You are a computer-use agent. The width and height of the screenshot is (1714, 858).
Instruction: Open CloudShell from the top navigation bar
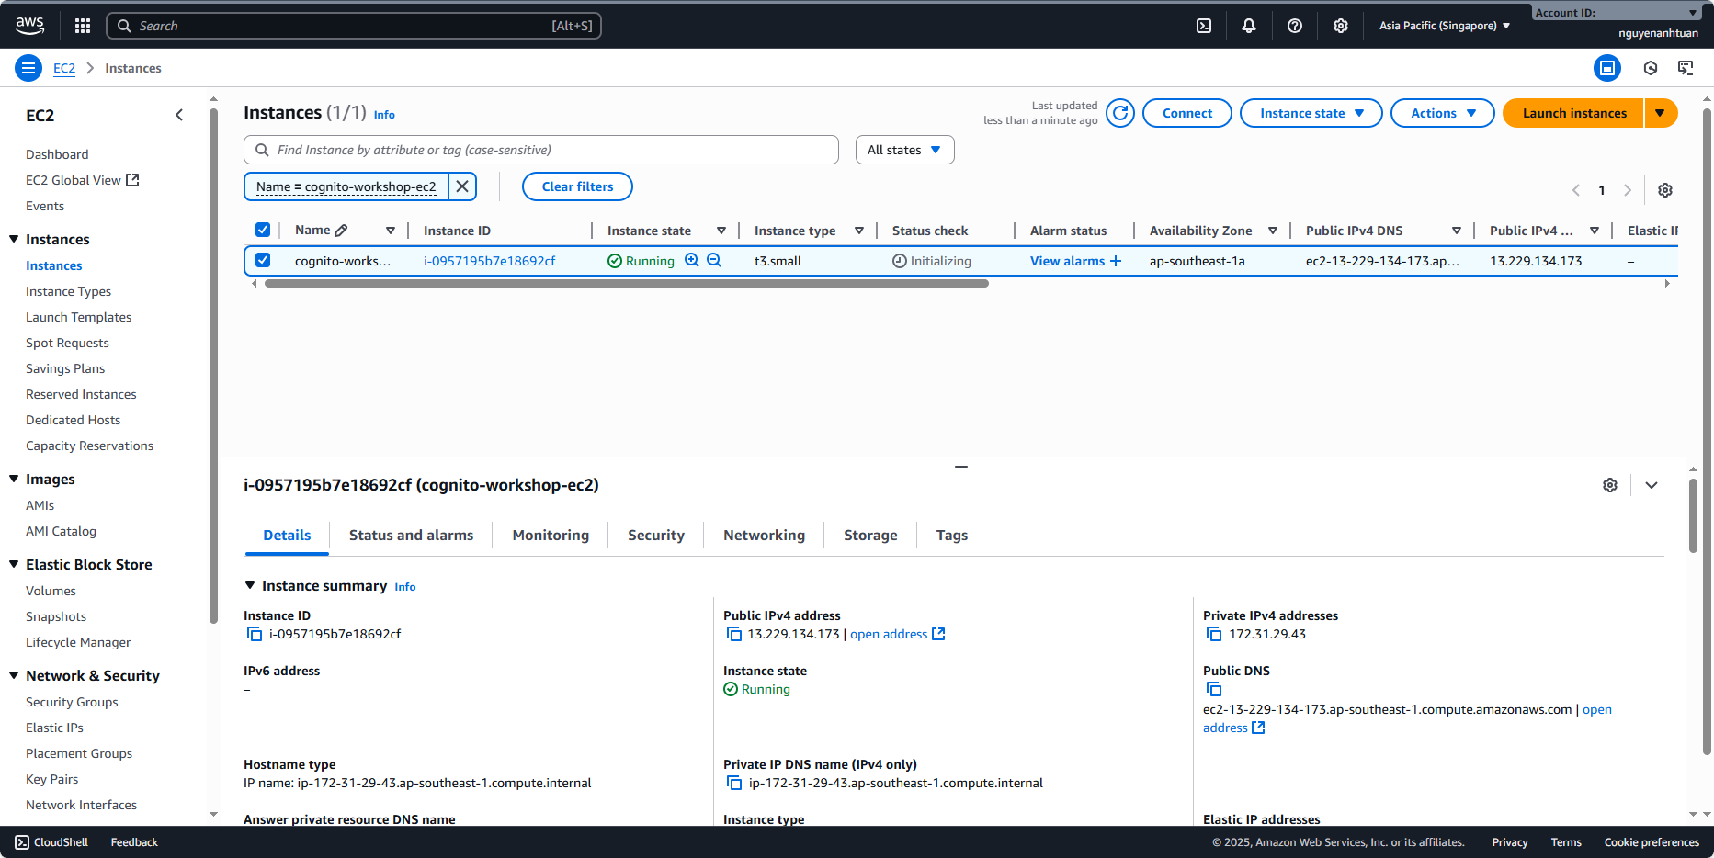1204,26
